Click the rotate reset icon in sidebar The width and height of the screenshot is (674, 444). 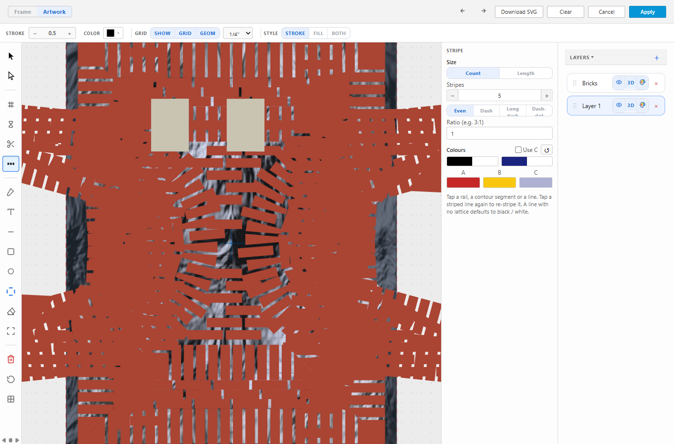(11, 379)
